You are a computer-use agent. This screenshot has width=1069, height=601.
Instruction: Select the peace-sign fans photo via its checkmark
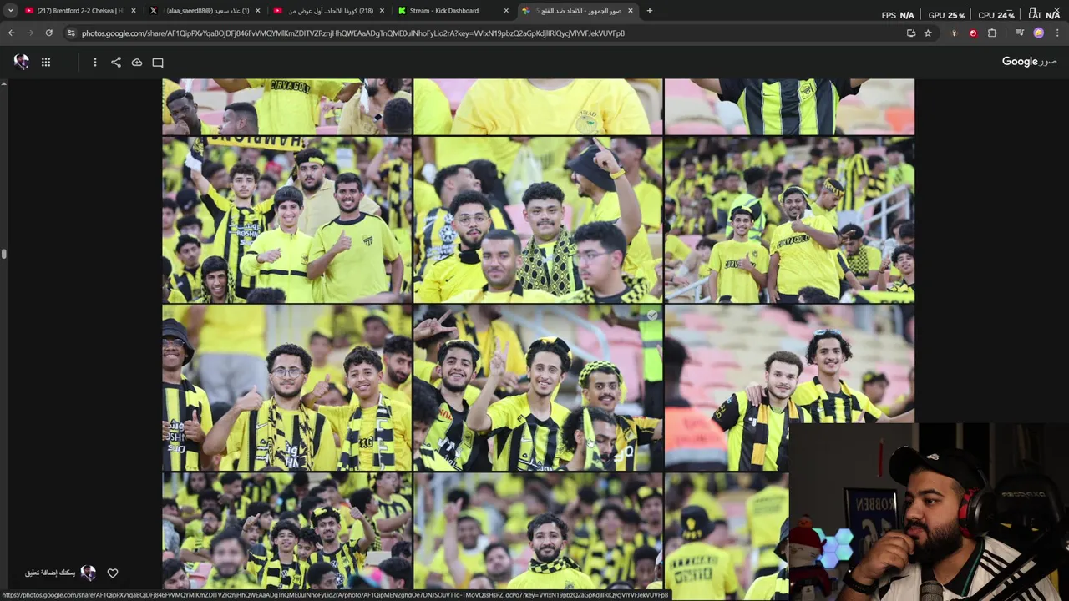tap(652, 316)
